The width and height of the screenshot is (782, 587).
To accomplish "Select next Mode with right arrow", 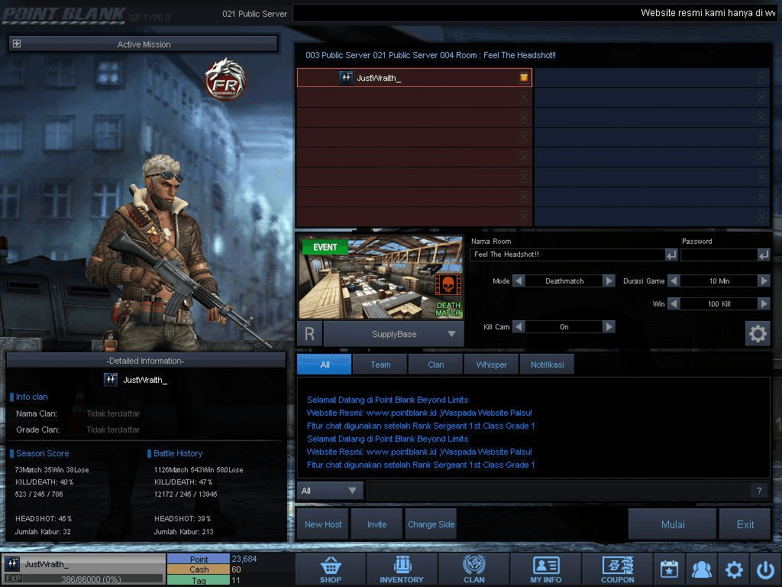I will pos(609,281).
